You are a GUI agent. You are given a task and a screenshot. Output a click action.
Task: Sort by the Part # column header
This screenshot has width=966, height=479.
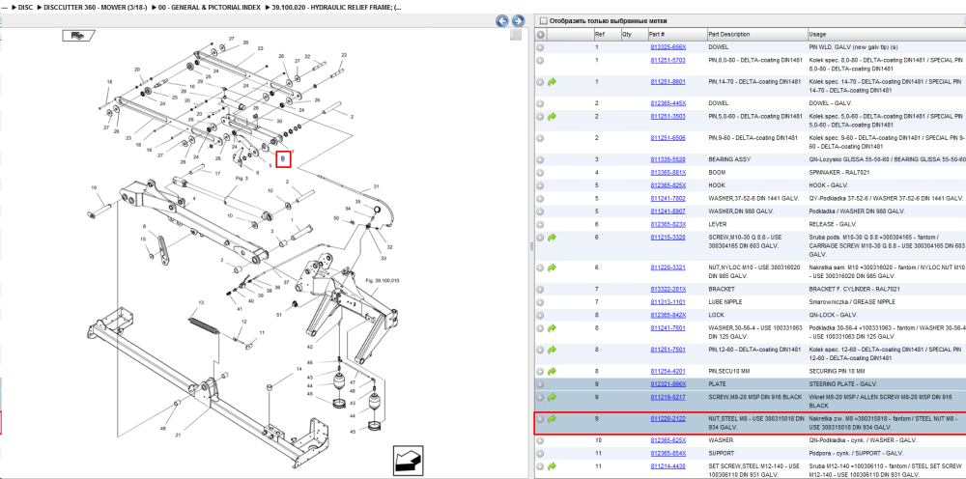coord(676,35)
